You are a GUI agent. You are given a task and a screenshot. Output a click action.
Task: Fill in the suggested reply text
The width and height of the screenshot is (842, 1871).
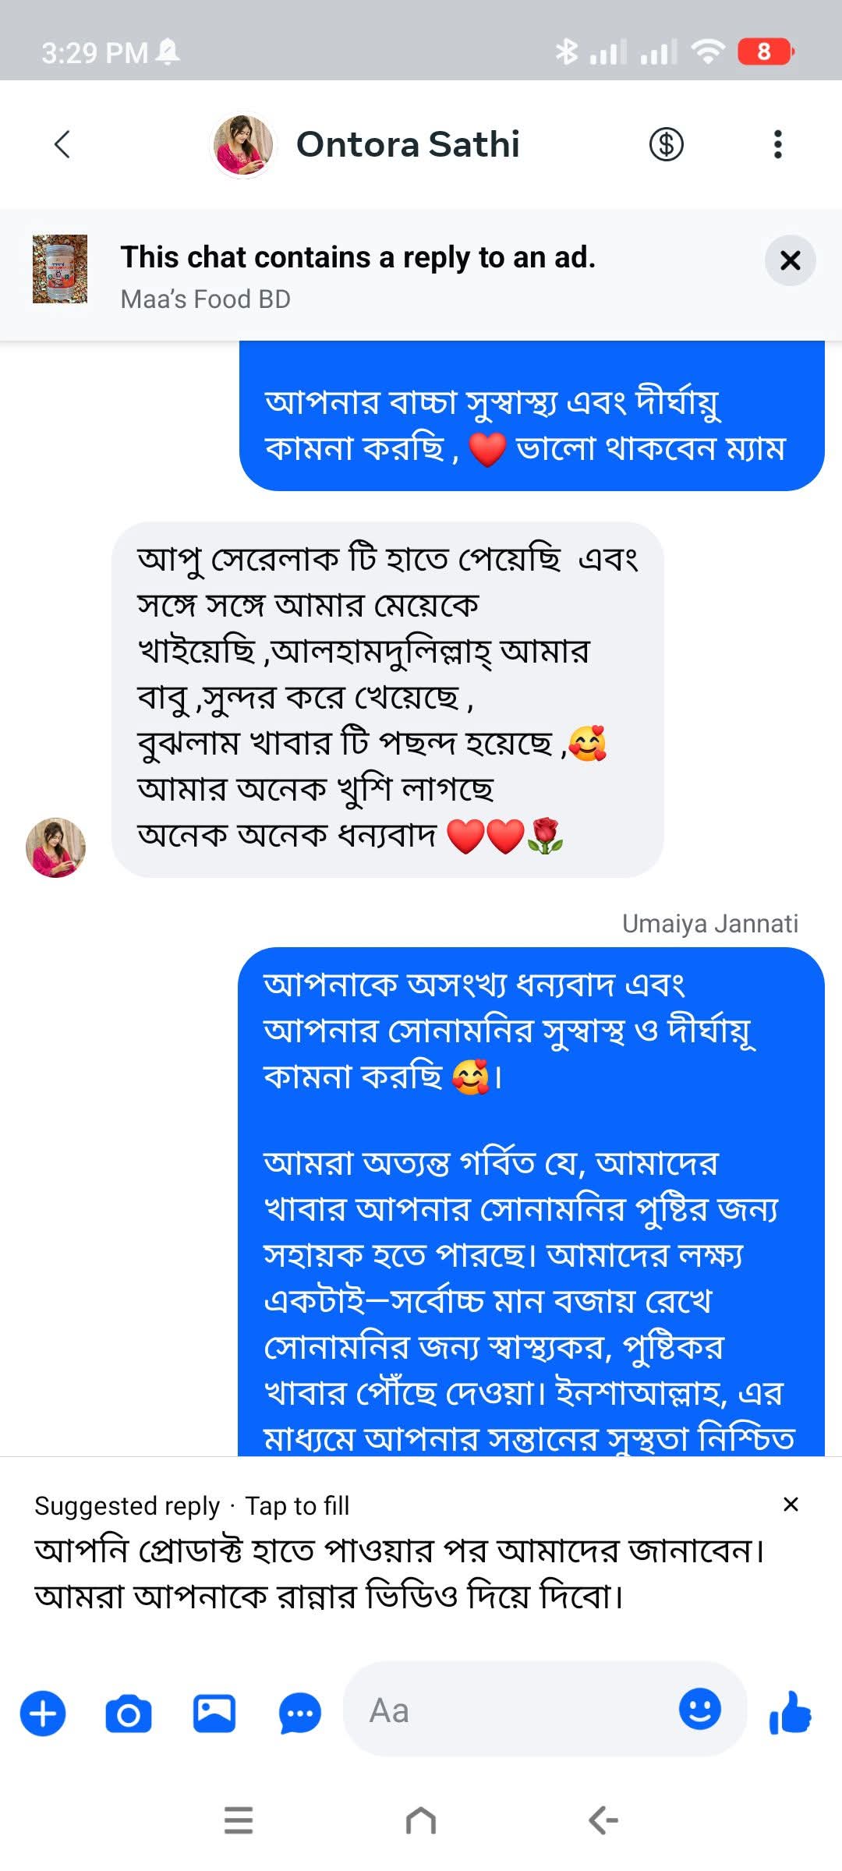click(x=400, y=1573)
